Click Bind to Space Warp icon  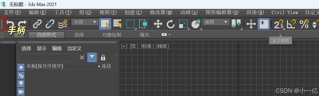click(63, 24)
